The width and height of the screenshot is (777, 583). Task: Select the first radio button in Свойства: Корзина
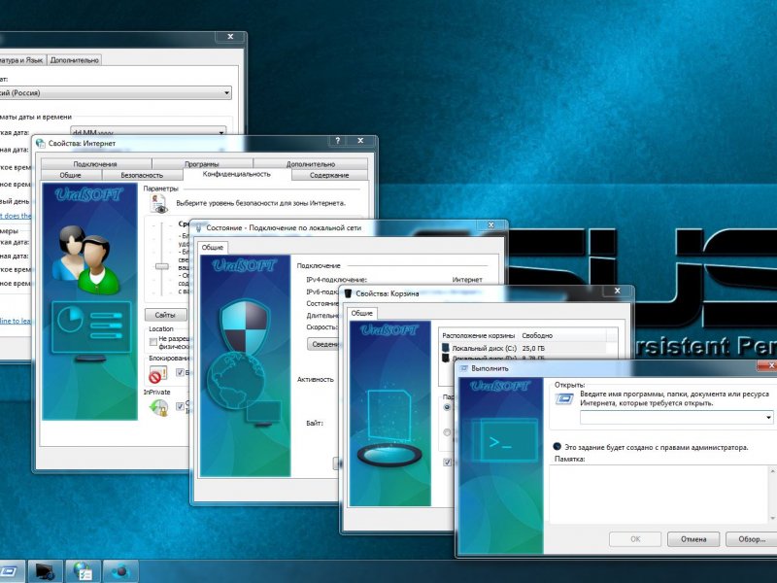point(447,407)
